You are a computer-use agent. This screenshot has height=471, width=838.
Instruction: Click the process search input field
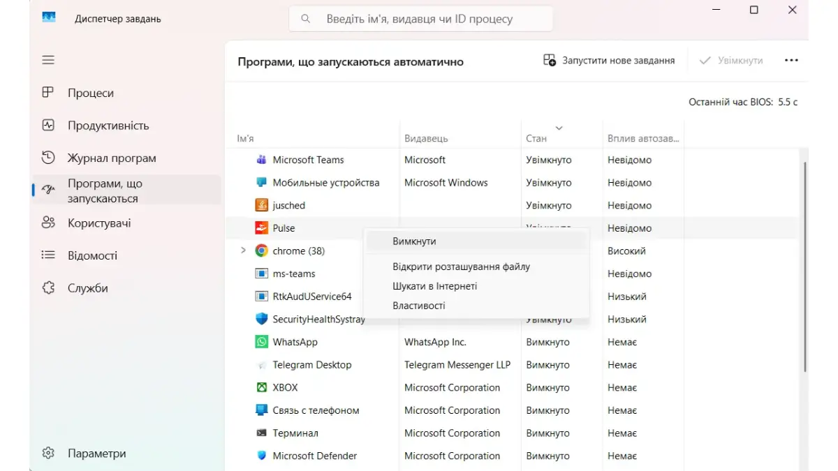(420, 19)
